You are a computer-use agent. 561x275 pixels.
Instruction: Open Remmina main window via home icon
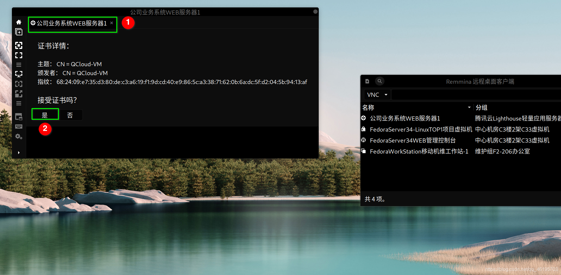coord(19,22)
